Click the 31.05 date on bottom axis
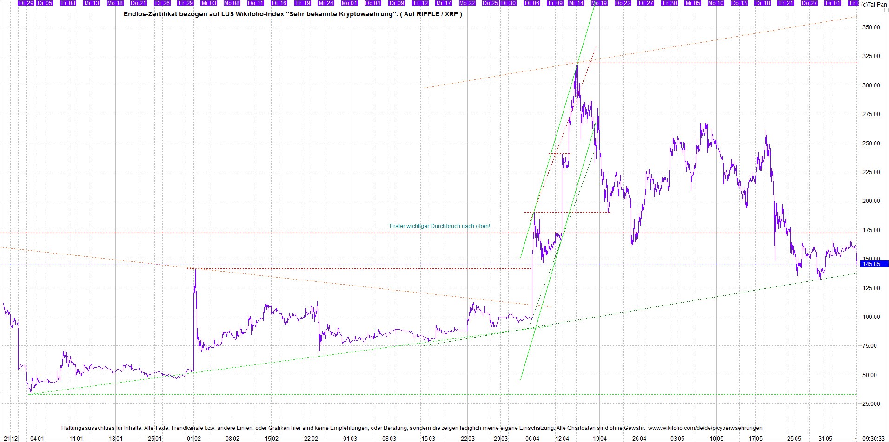Image resolution: width=889 pixels, height=442 pixels. pos(825,438)
